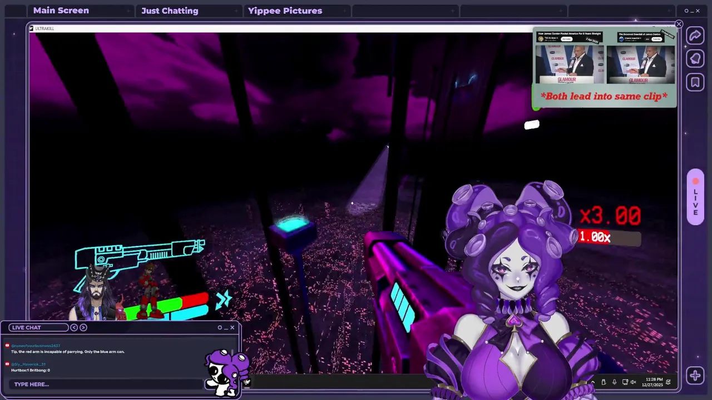Viewport: 712px width, 400px height.
Task: Switch to the Main Screen tab
Action: 61,11
